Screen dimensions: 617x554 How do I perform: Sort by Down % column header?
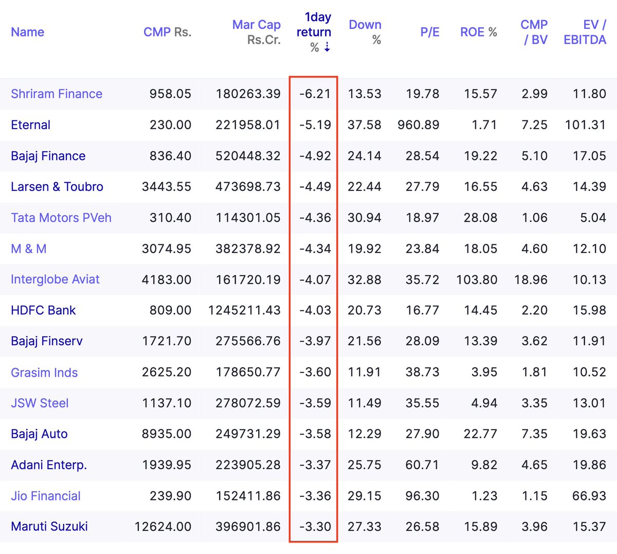point(365,32)
